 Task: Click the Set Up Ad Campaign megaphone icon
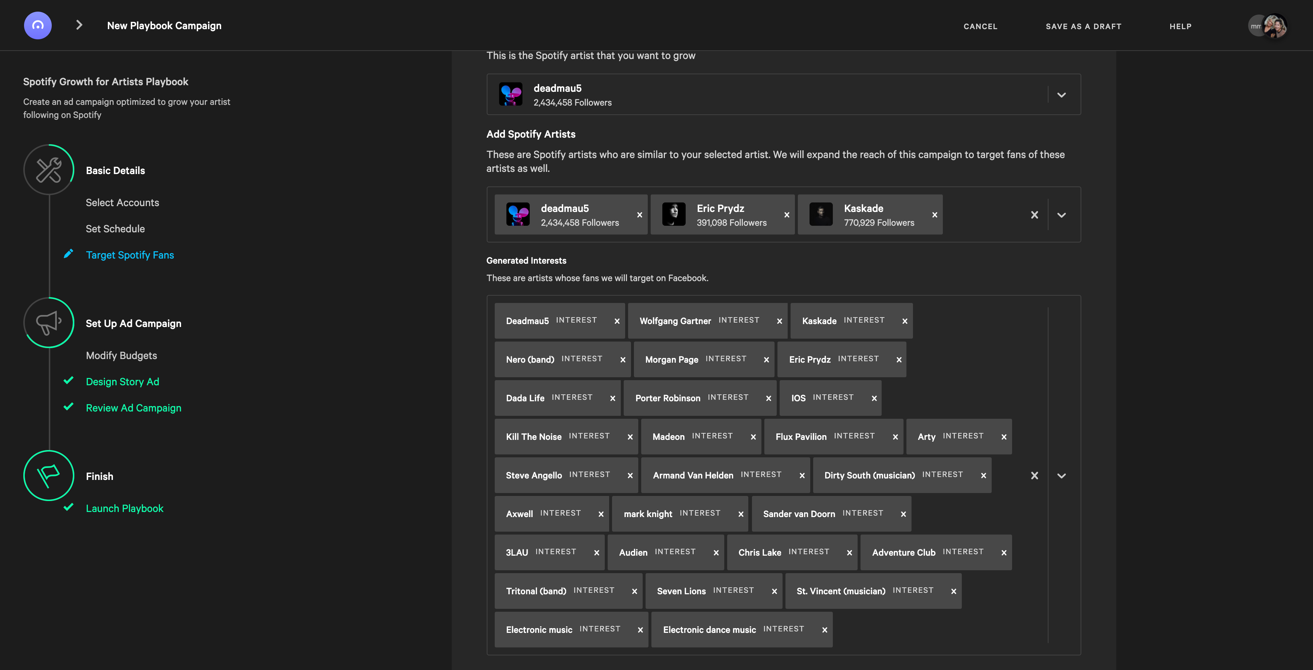click(49, 323)
